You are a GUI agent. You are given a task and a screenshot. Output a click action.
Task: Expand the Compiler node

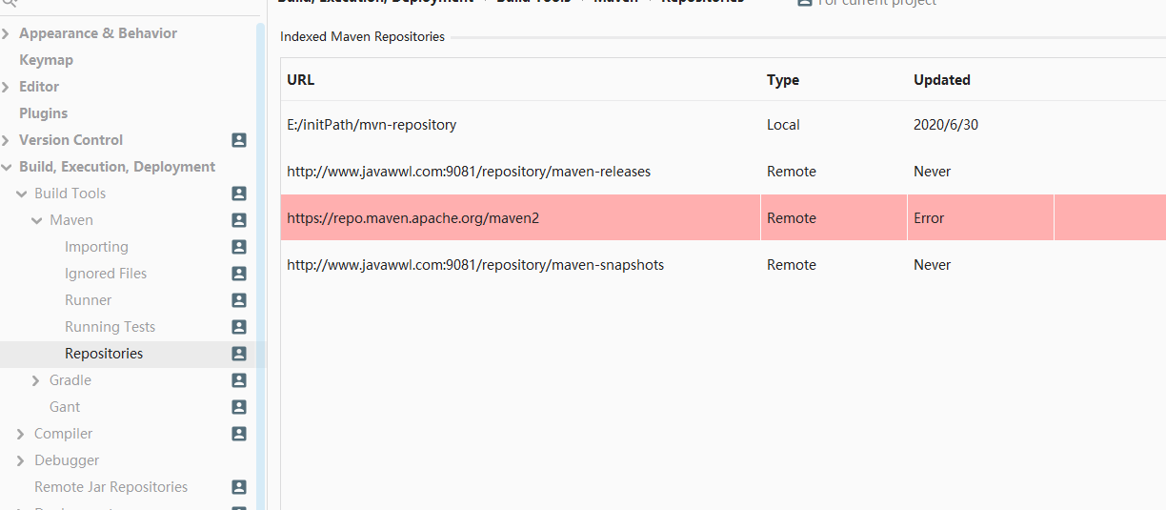pos(21,434)
